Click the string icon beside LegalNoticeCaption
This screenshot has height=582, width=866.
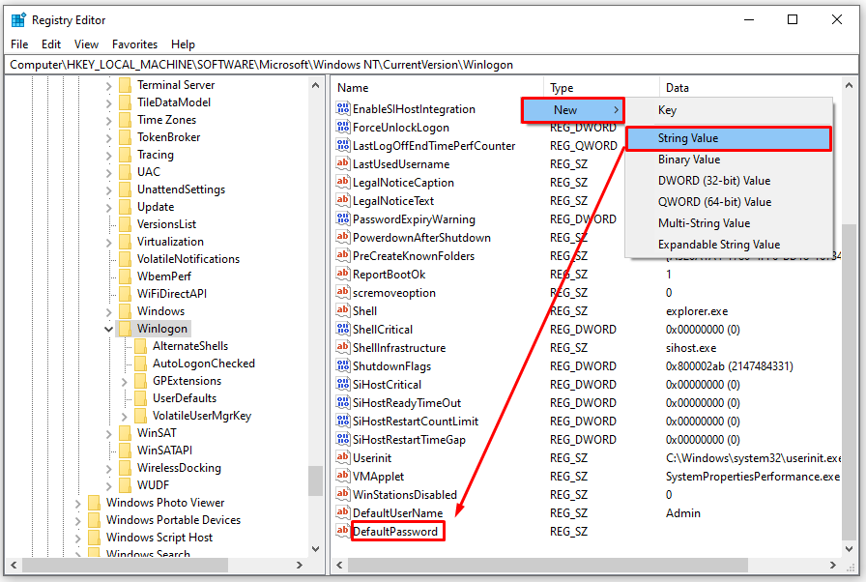point(342,182)
